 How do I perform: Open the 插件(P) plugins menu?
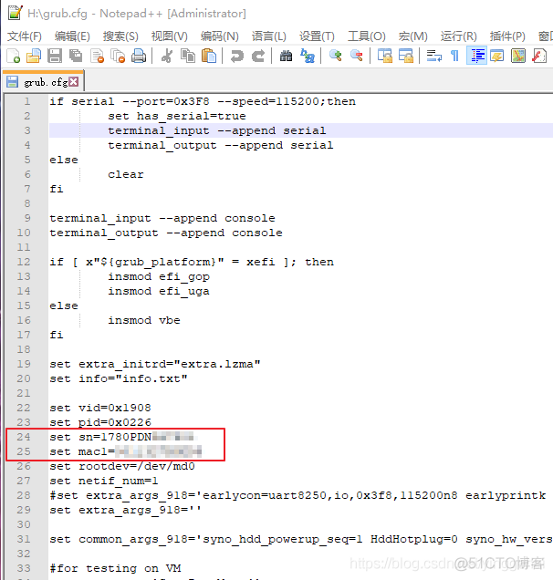(507, 36)
